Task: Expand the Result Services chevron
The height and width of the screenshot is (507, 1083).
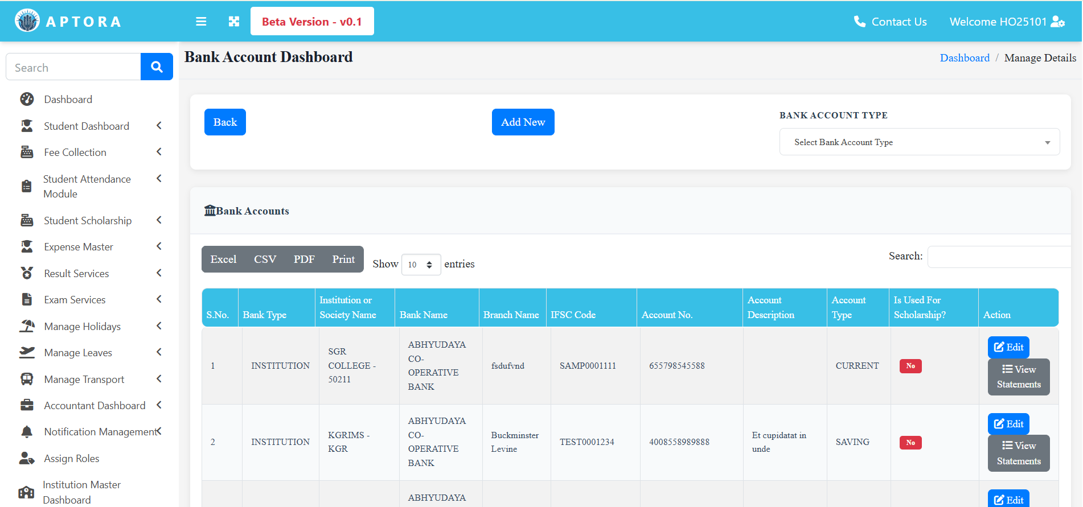Action: pyautogui.click(x=159, y=273)
